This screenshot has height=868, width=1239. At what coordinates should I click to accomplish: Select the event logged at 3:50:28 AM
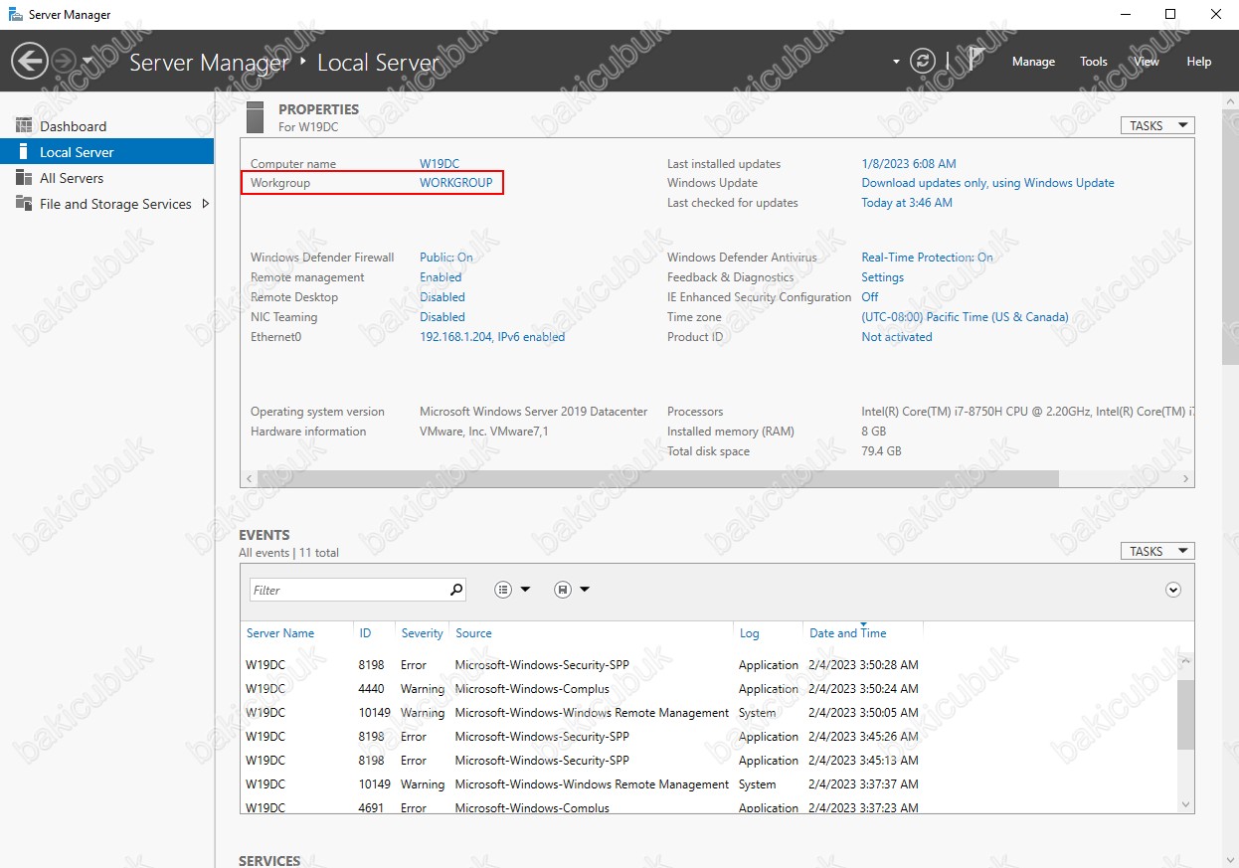pos(709,665)
